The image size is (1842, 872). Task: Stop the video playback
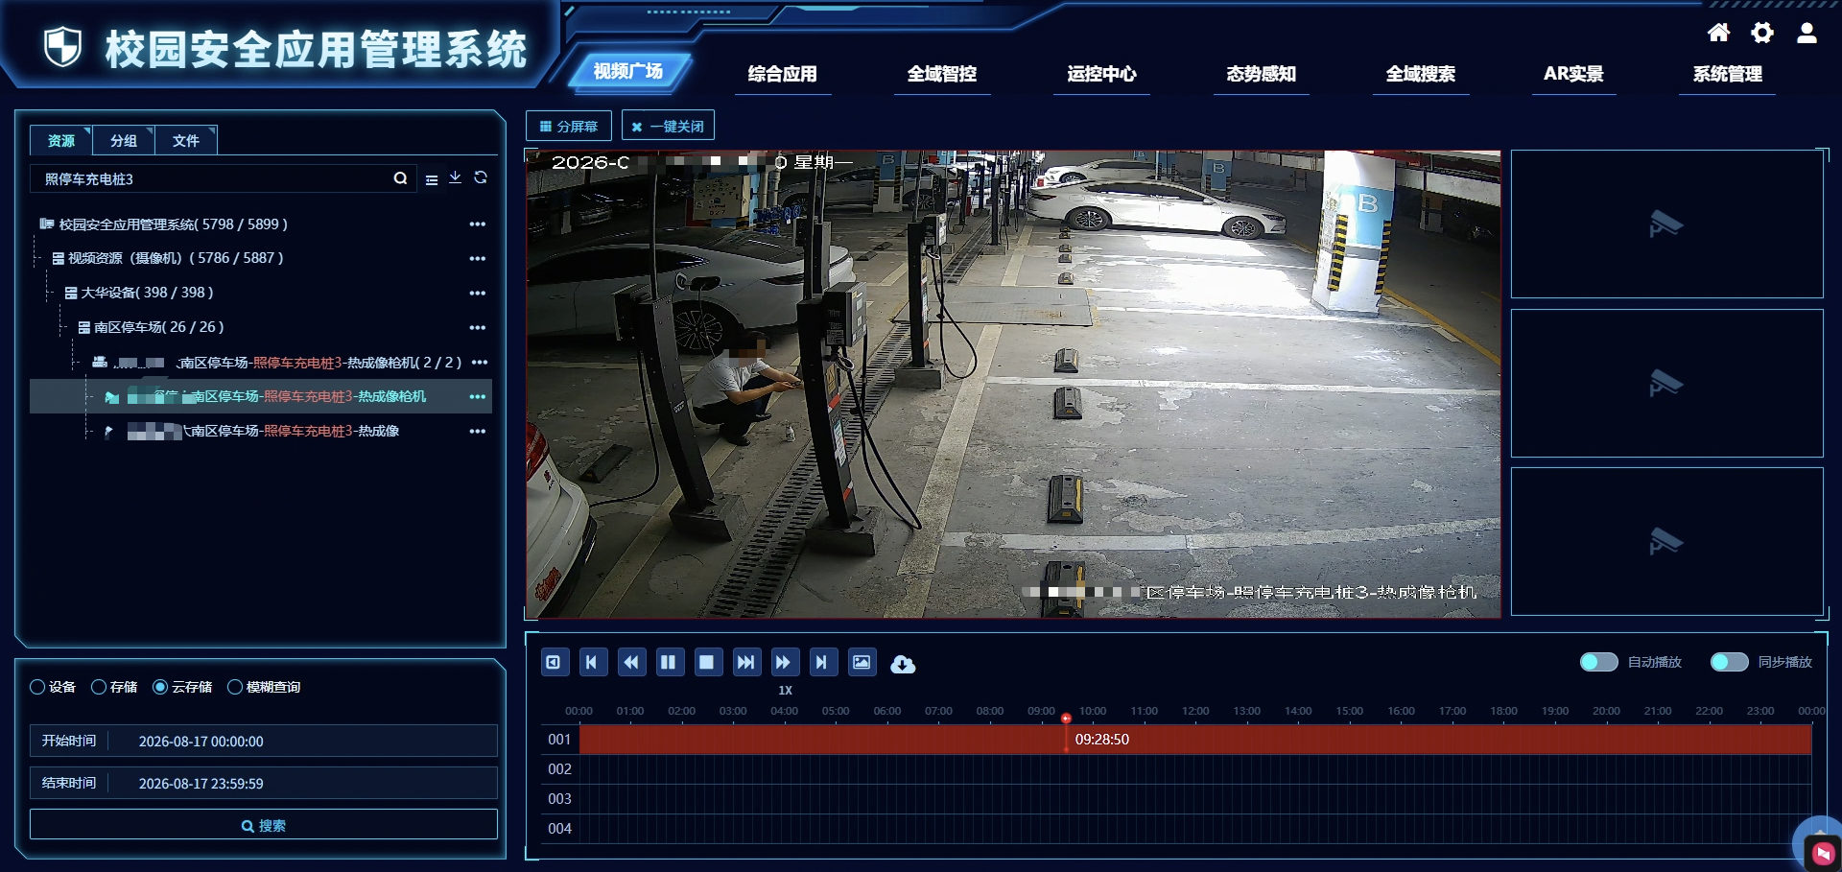[707, 662]
